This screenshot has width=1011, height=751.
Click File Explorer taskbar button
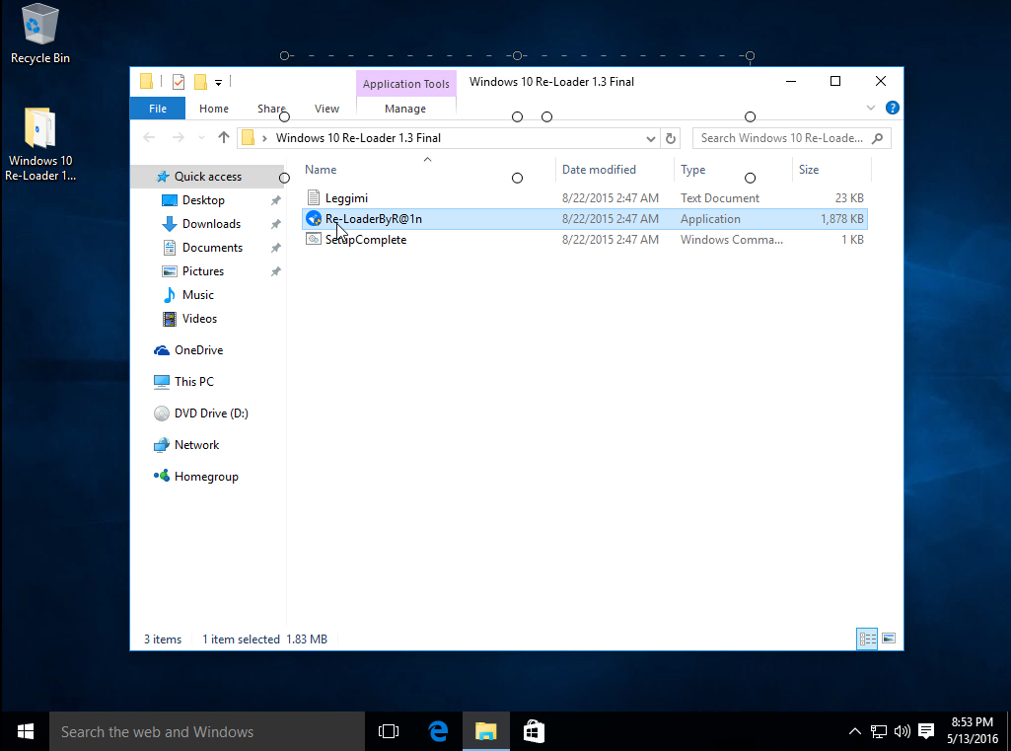[x=486, y=731]
